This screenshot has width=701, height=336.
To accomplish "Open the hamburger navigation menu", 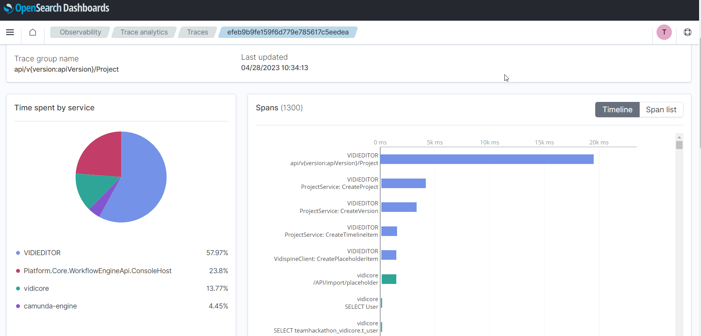I will point(10,32).
